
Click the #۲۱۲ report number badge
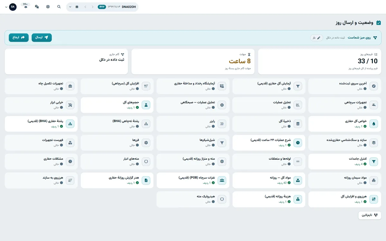pos(102,7)
